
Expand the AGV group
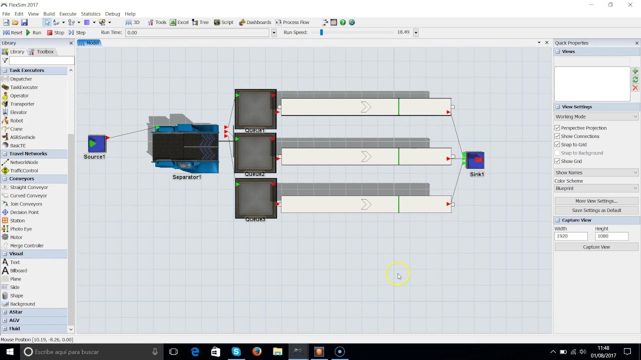click(5, 320)
